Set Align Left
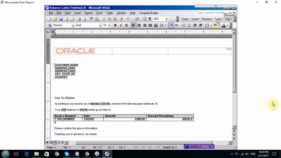The width and height of the screenshot is (281, 158). tap(133, 25)
